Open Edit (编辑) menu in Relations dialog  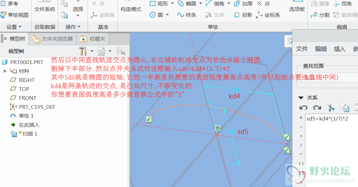(x=321, y=49)
